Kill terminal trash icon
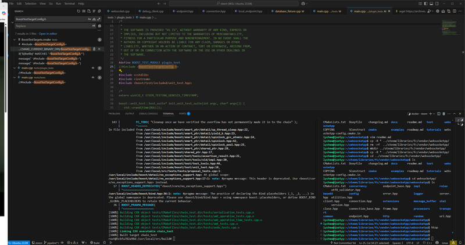This screenshot has height=245, width=465. [x=443, y=114]
